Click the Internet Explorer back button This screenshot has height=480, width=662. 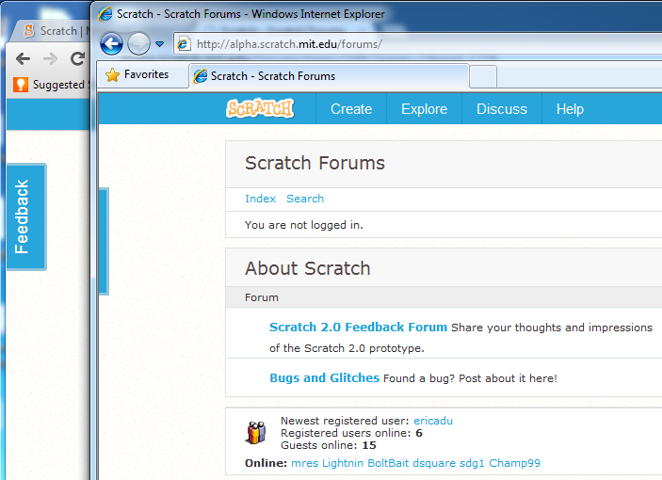[111, 43]
